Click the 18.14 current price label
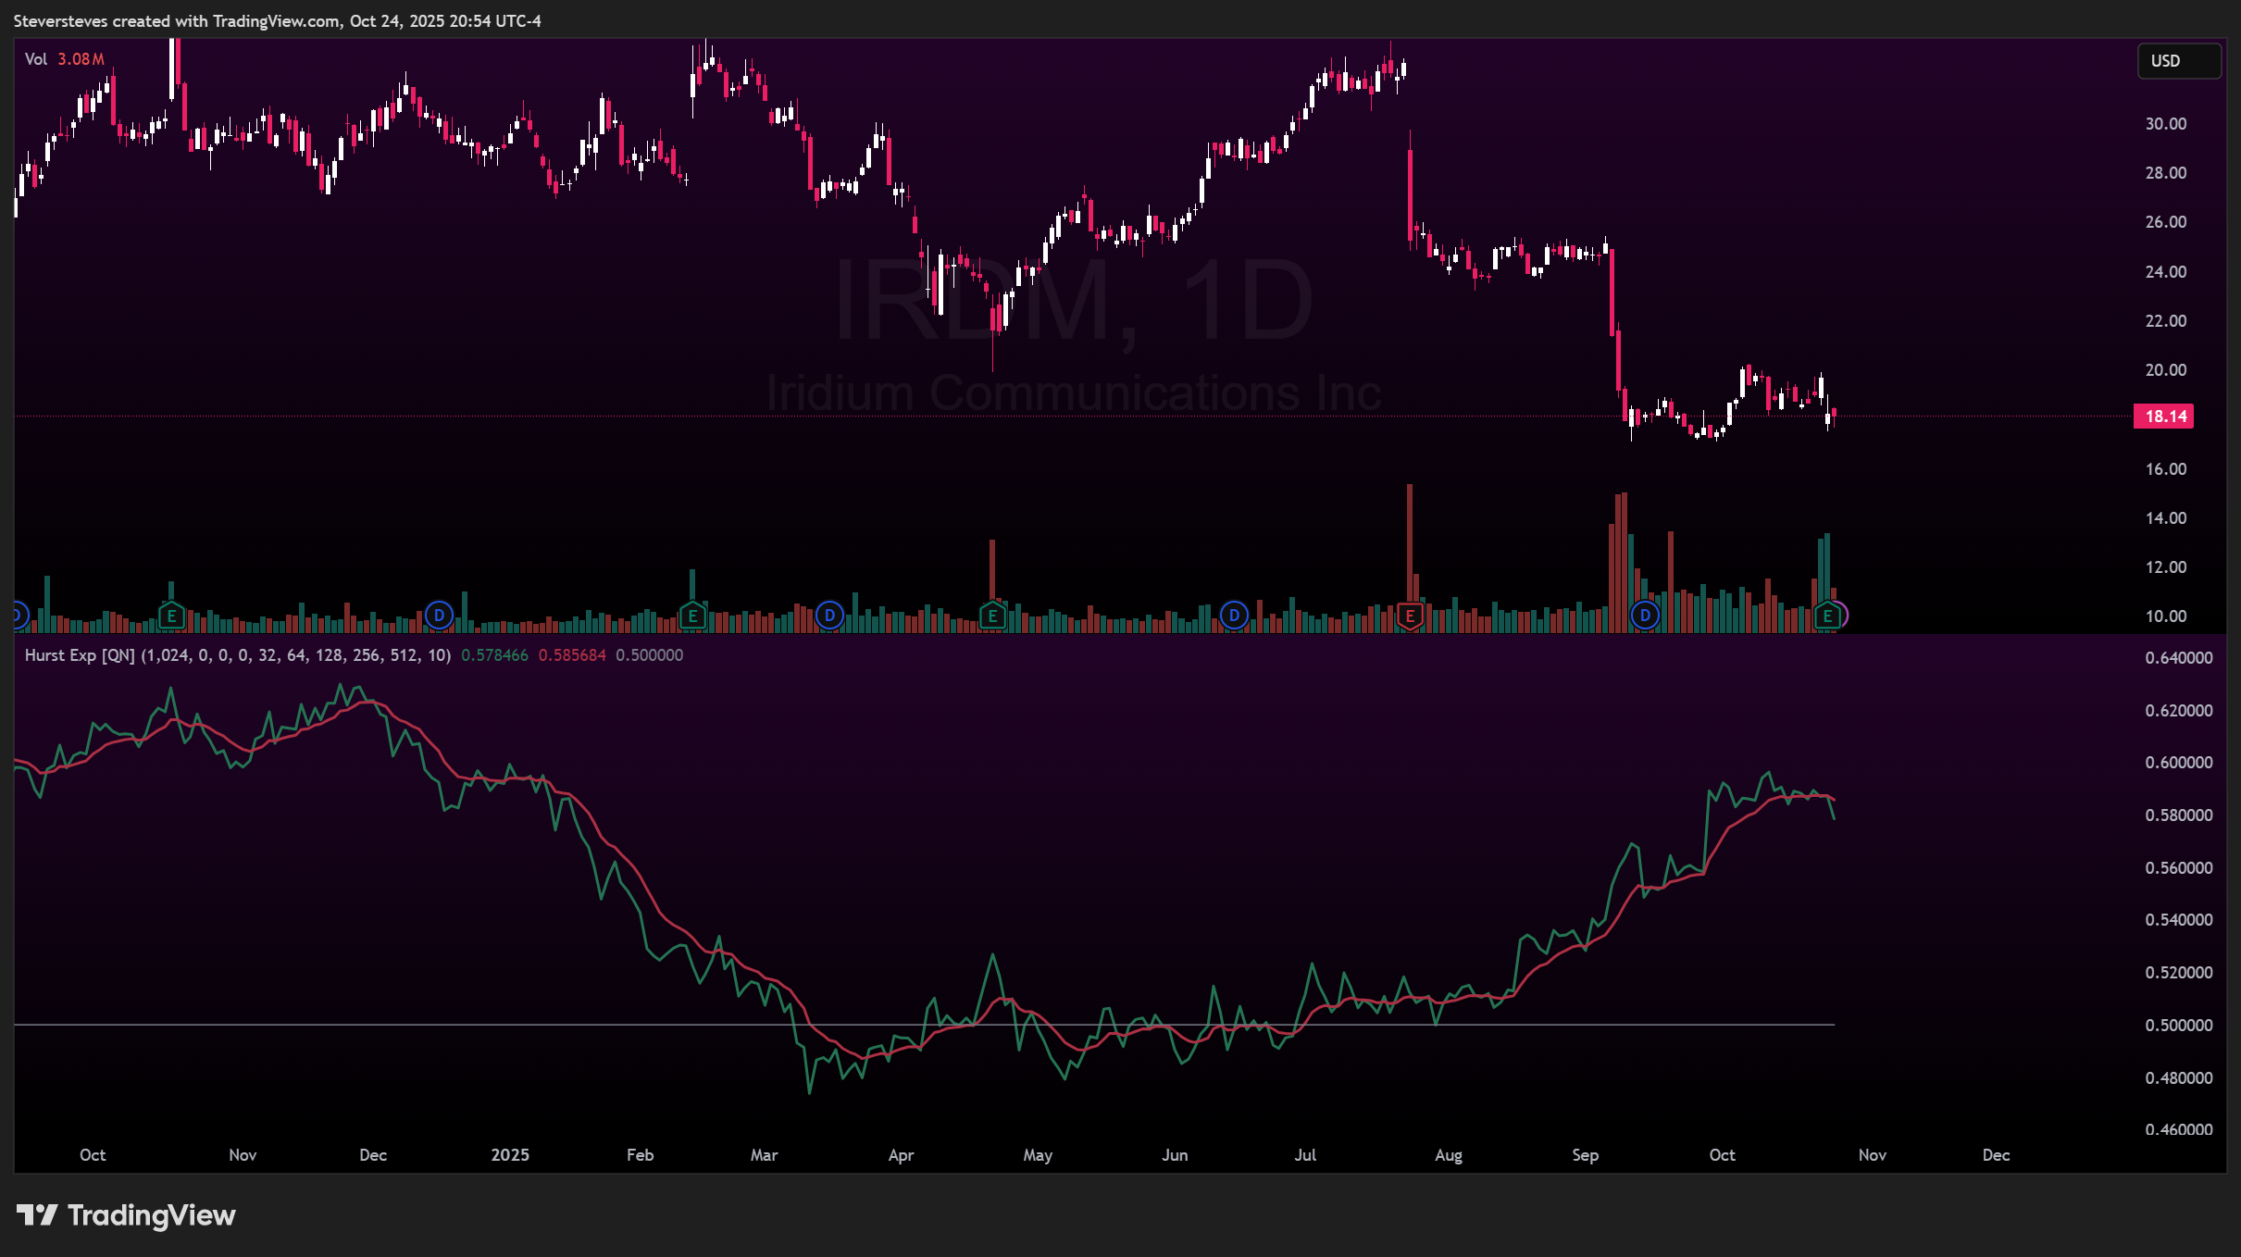Screen dimensions: 2241x1257 (2163, 417)
